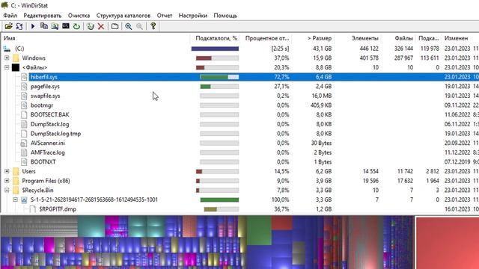Open the Очистка menu
Image resolution: width=479 pixels, height=269 pixels.
pos(79,16)
